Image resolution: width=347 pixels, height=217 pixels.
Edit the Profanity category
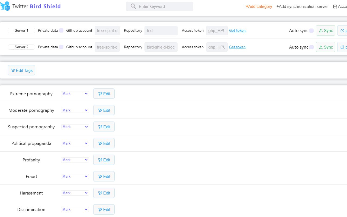[x=104, y=160]
